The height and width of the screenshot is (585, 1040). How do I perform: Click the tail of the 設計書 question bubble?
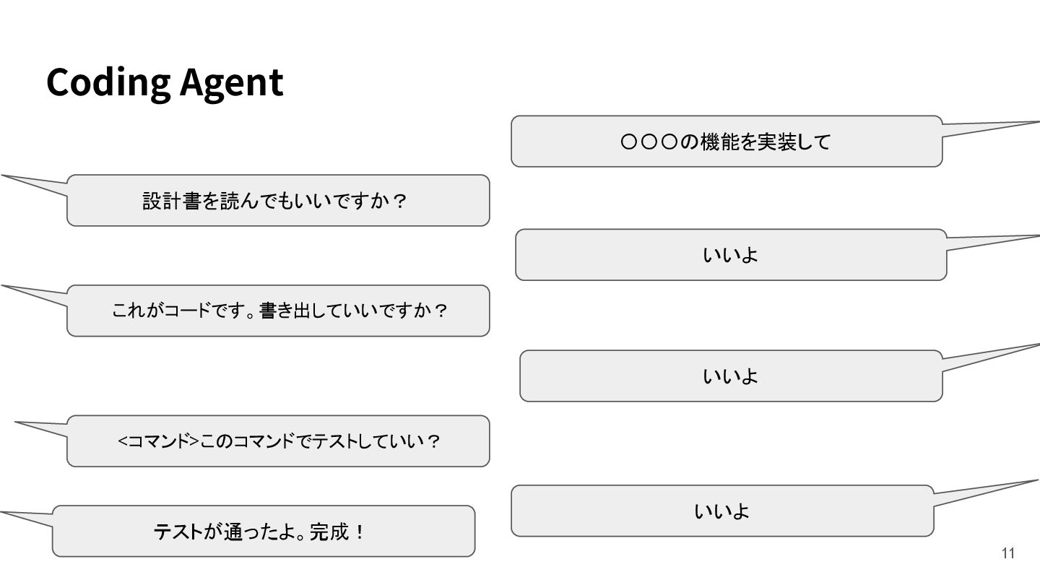click(x=36, y=183)
